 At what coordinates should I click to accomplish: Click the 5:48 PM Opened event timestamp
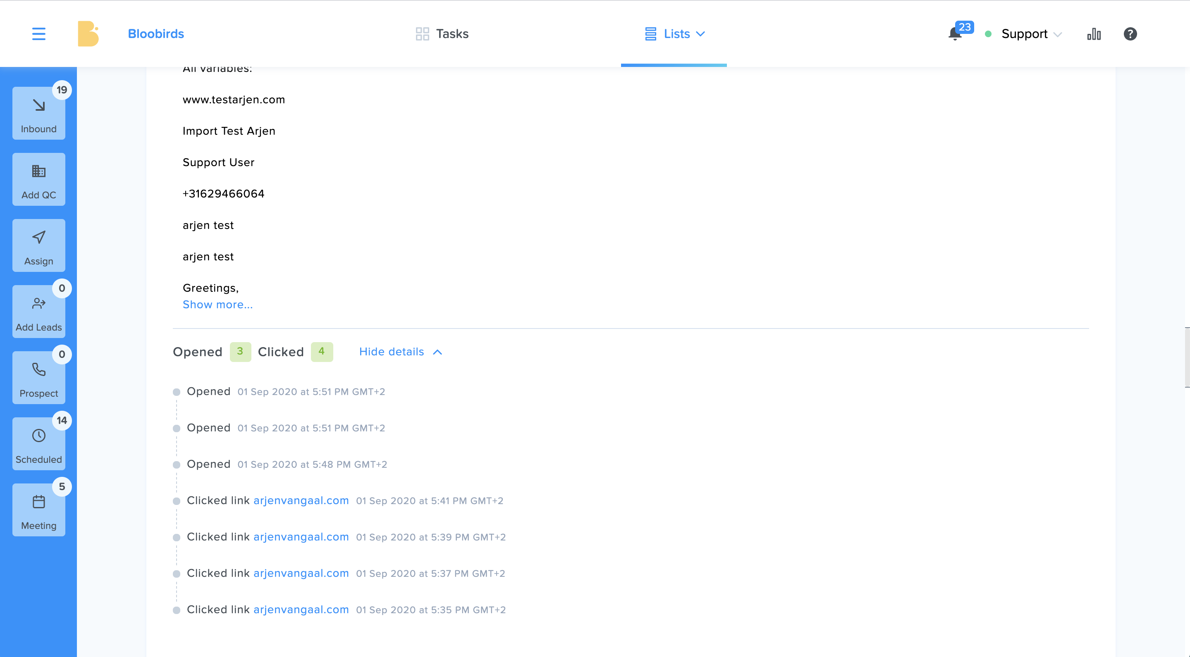pyautogui.click(x=312, y=464)
